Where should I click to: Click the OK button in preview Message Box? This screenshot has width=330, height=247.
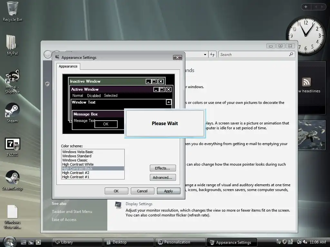click(106, 124)
